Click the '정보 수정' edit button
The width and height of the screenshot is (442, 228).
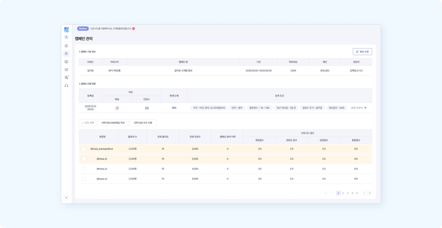362,52
